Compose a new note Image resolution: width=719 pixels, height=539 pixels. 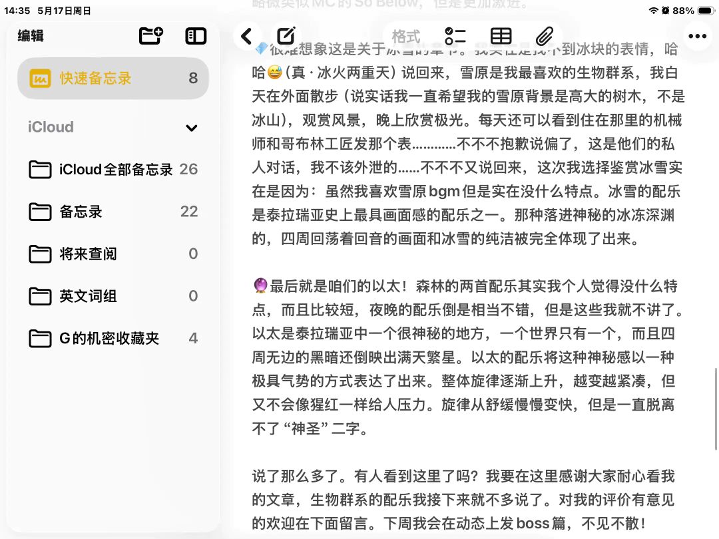(286, 36)
